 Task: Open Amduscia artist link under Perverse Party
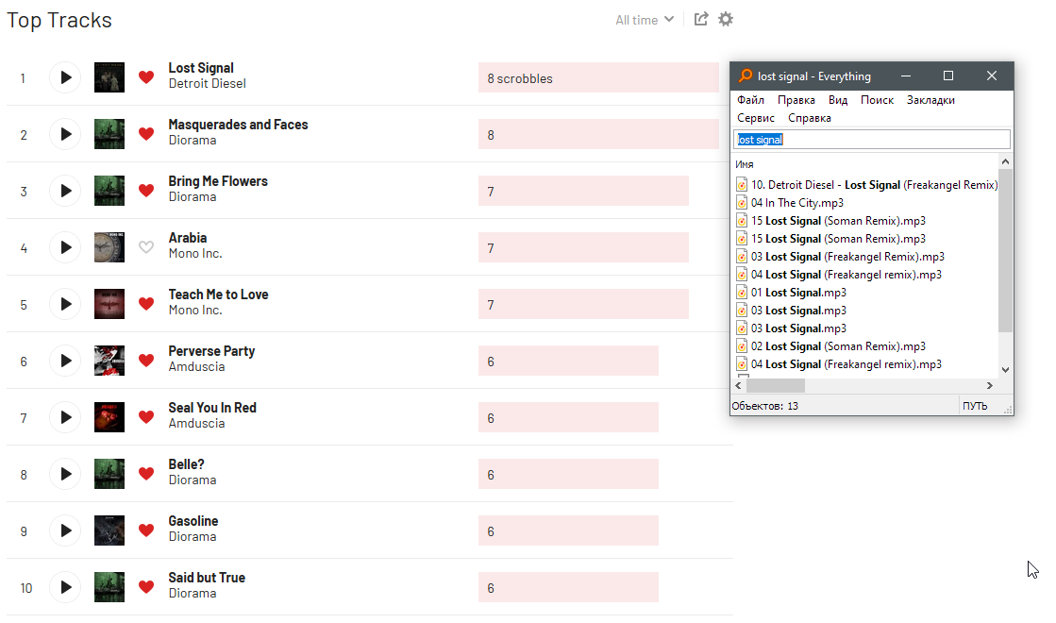(x=196, y=366)
